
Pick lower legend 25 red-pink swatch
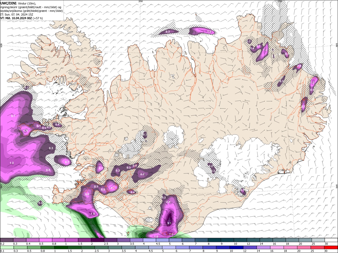point(317,247)
